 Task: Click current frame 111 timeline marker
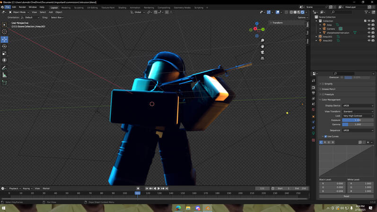click(138, 193)
